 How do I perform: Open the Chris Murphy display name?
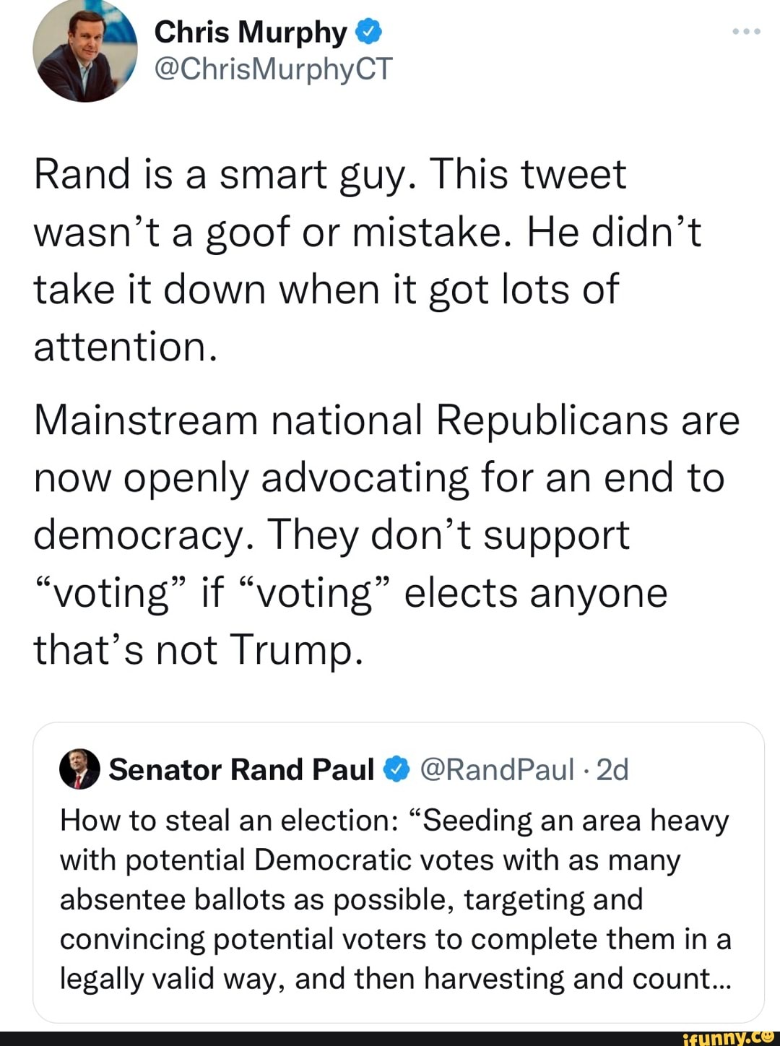[x=251, y=33]
